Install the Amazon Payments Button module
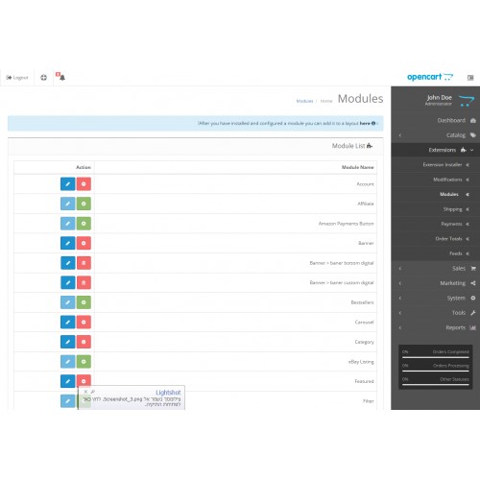The height and width of the screenshot is (480, 480). 84,224
